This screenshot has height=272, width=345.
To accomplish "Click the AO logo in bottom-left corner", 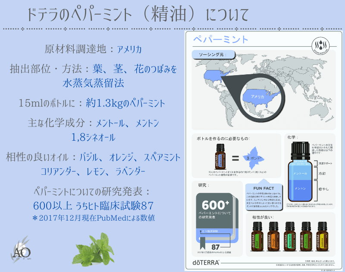I will 19,252.
